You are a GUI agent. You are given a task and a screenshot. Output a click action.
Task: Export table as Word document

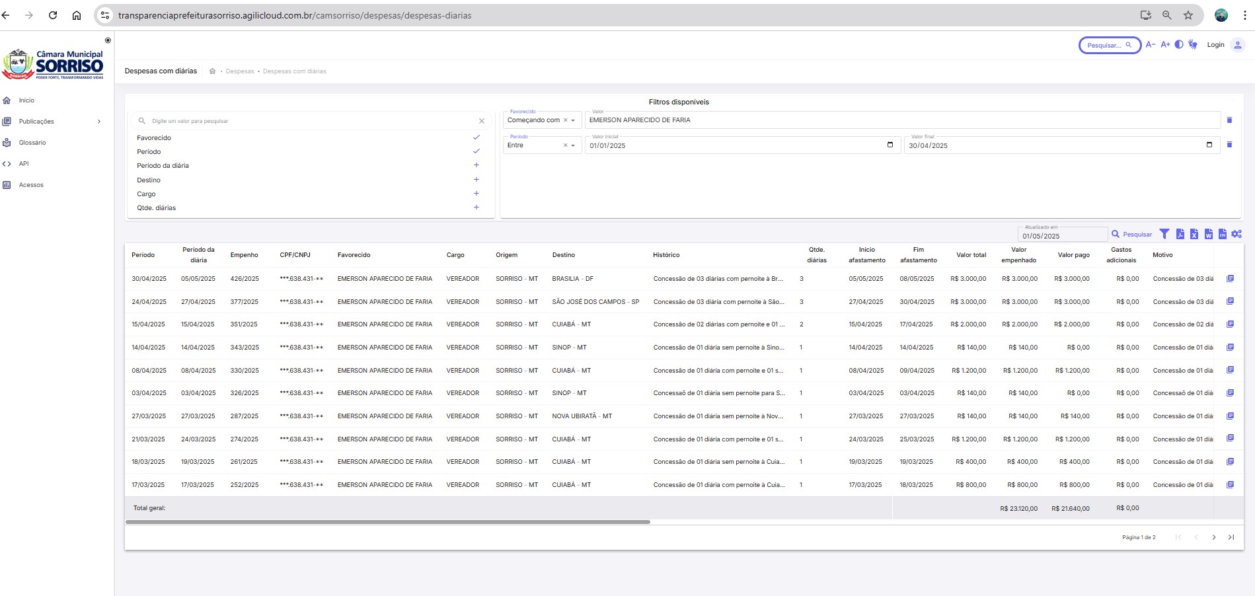tap(1209, 234)
